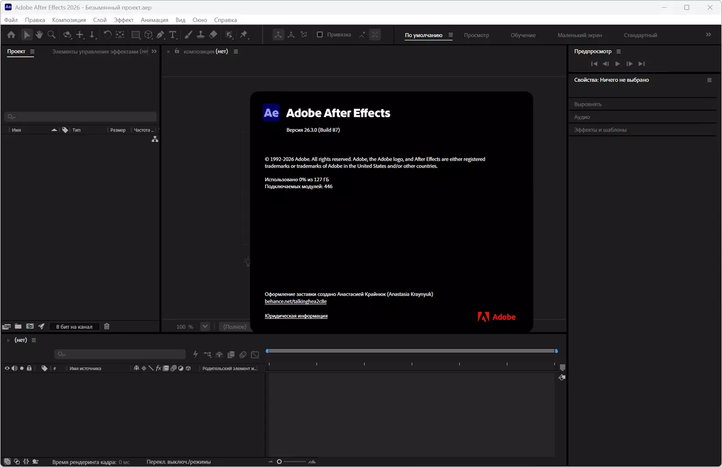
Task: Select the Selection arrow tool
Action: click(27, 35)
